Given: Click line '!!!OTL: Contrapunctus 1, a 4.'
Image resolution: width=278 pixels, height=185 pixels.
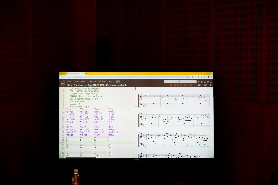Looking at the screenshot, I should pyautogui.click(x=83, y=99).
